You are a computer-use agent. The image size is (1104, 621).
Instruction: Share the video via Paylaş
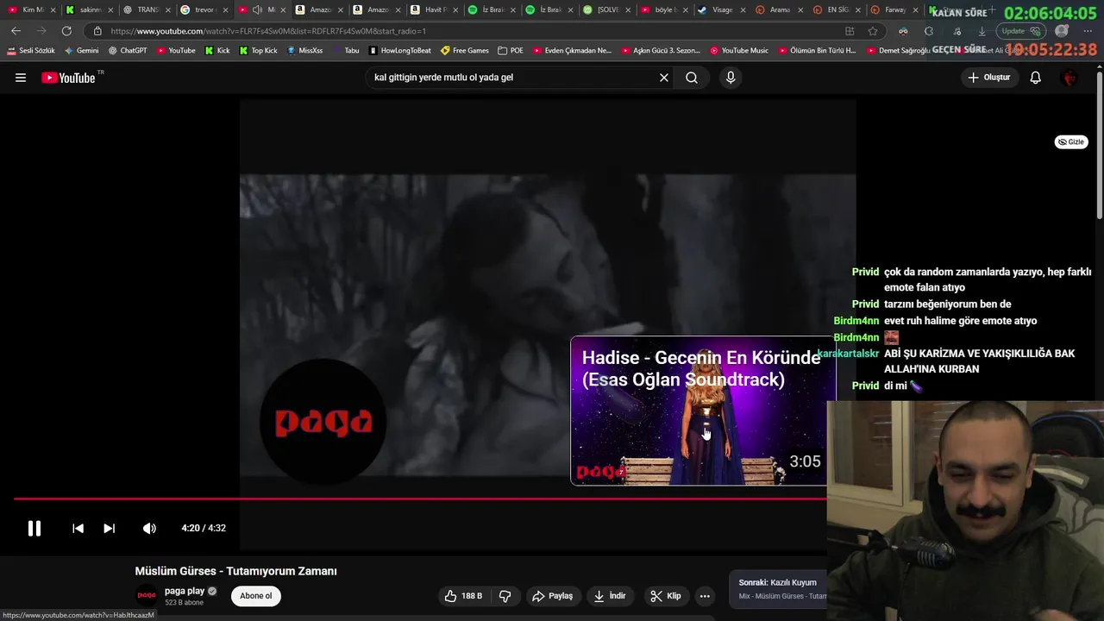[x=552, y=596]
